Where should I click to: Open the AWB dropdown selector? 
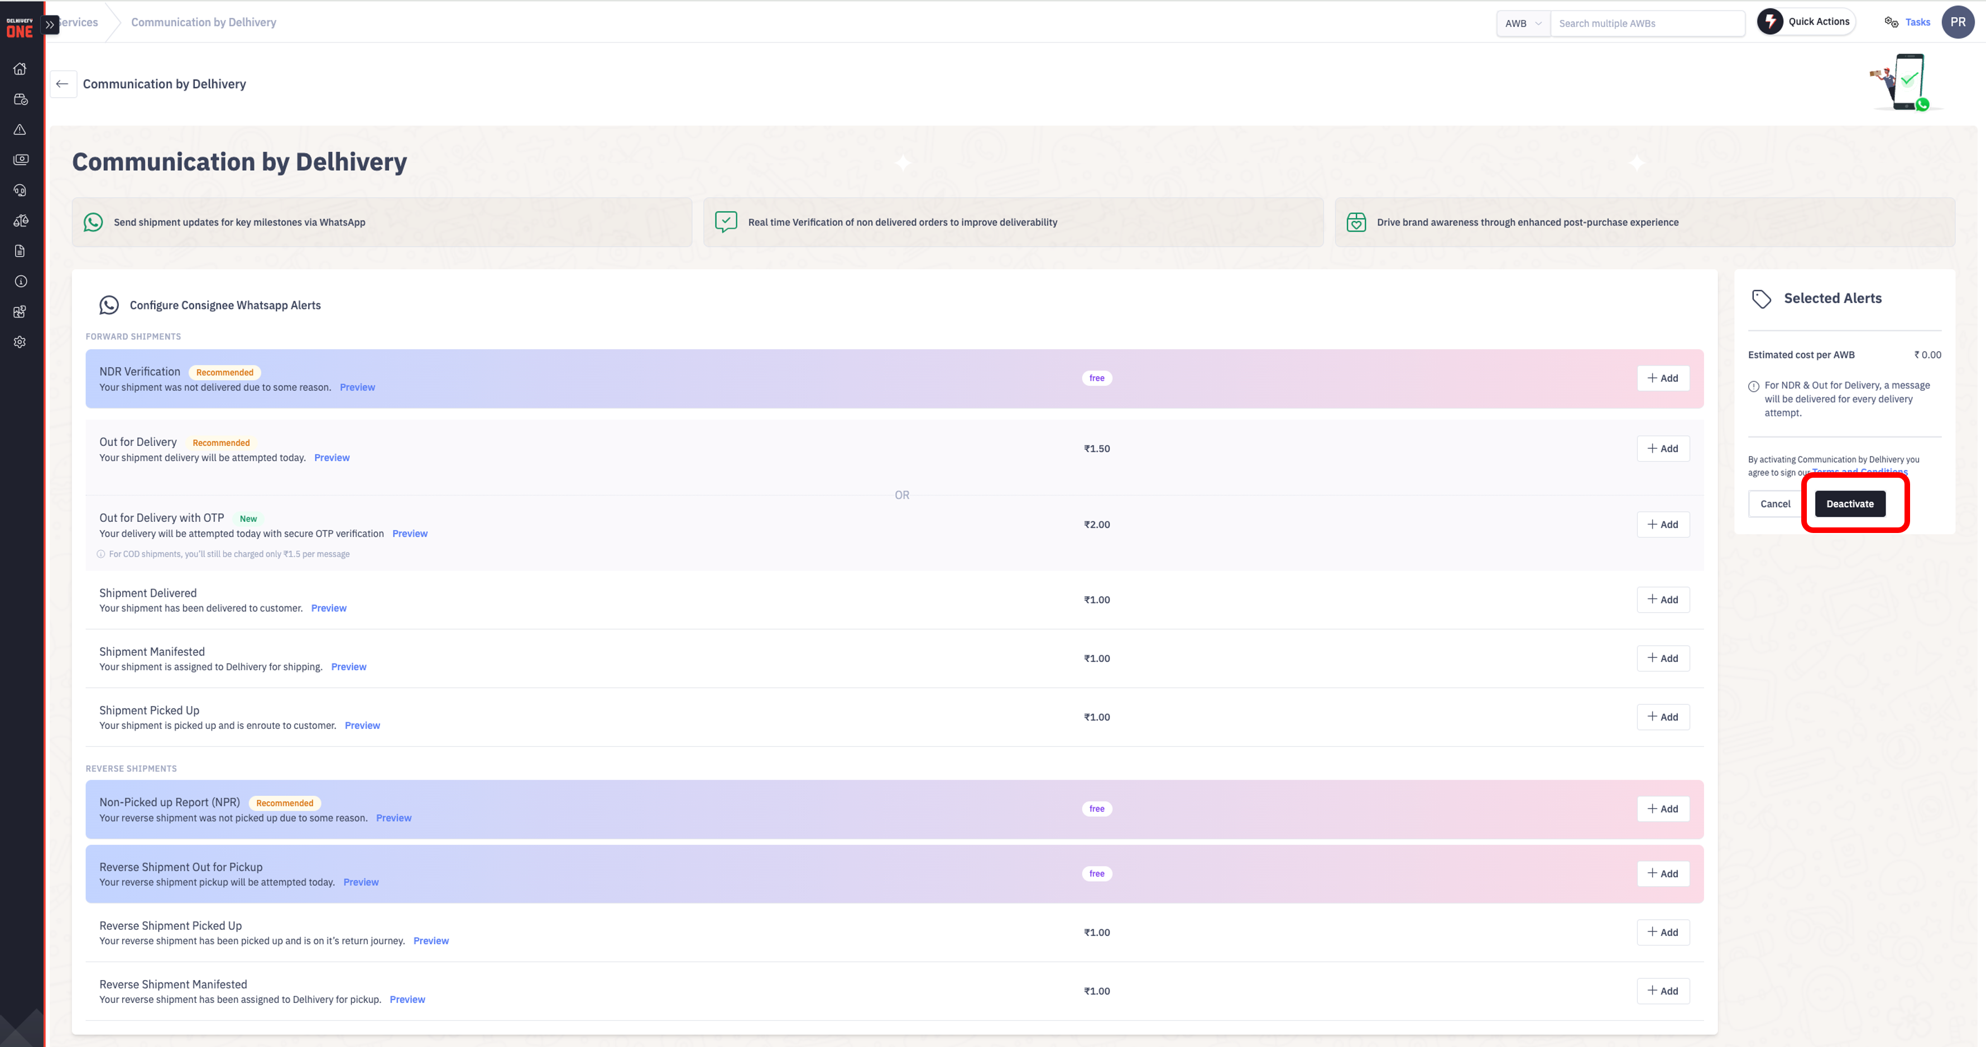click(1523, 23)
